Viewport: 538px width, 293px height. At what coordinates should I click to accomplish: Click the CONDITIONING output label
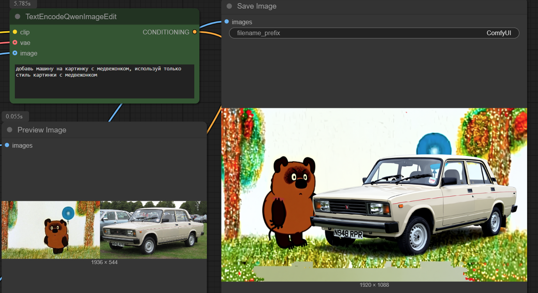[x=166, y=32]
